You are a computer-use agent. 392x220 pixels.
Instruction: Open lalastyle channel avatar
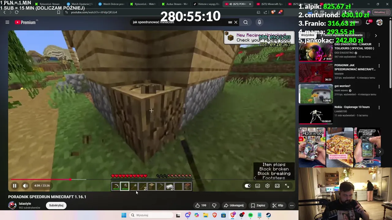pyautogui.click(x=12, y=205)
